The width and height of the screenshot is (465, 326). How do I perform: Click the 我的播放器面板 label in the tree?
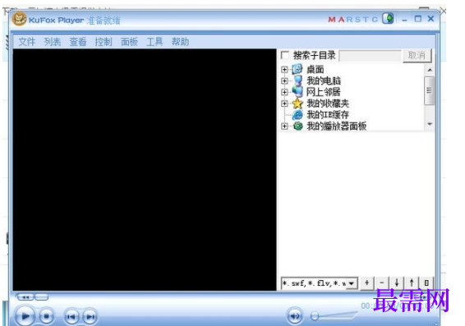(x=337, y=126)
